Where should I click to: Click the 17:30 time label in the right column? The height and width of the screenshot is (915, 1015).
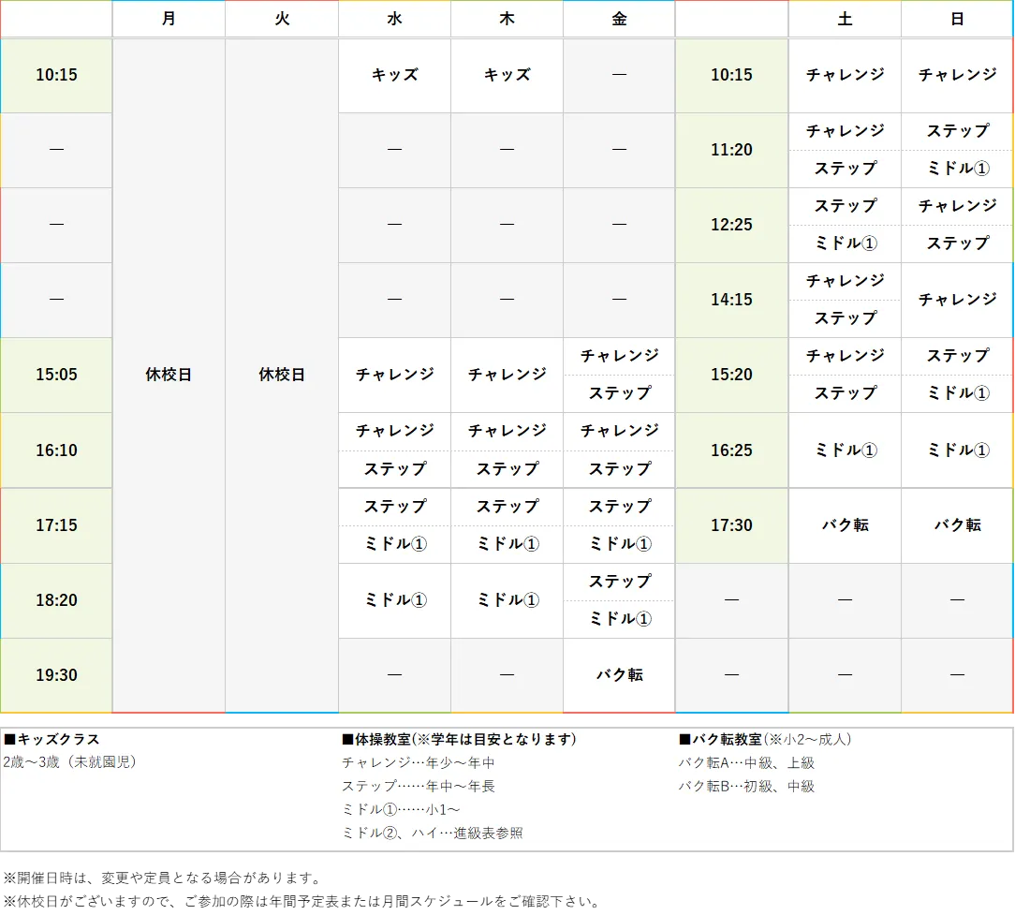731,525
